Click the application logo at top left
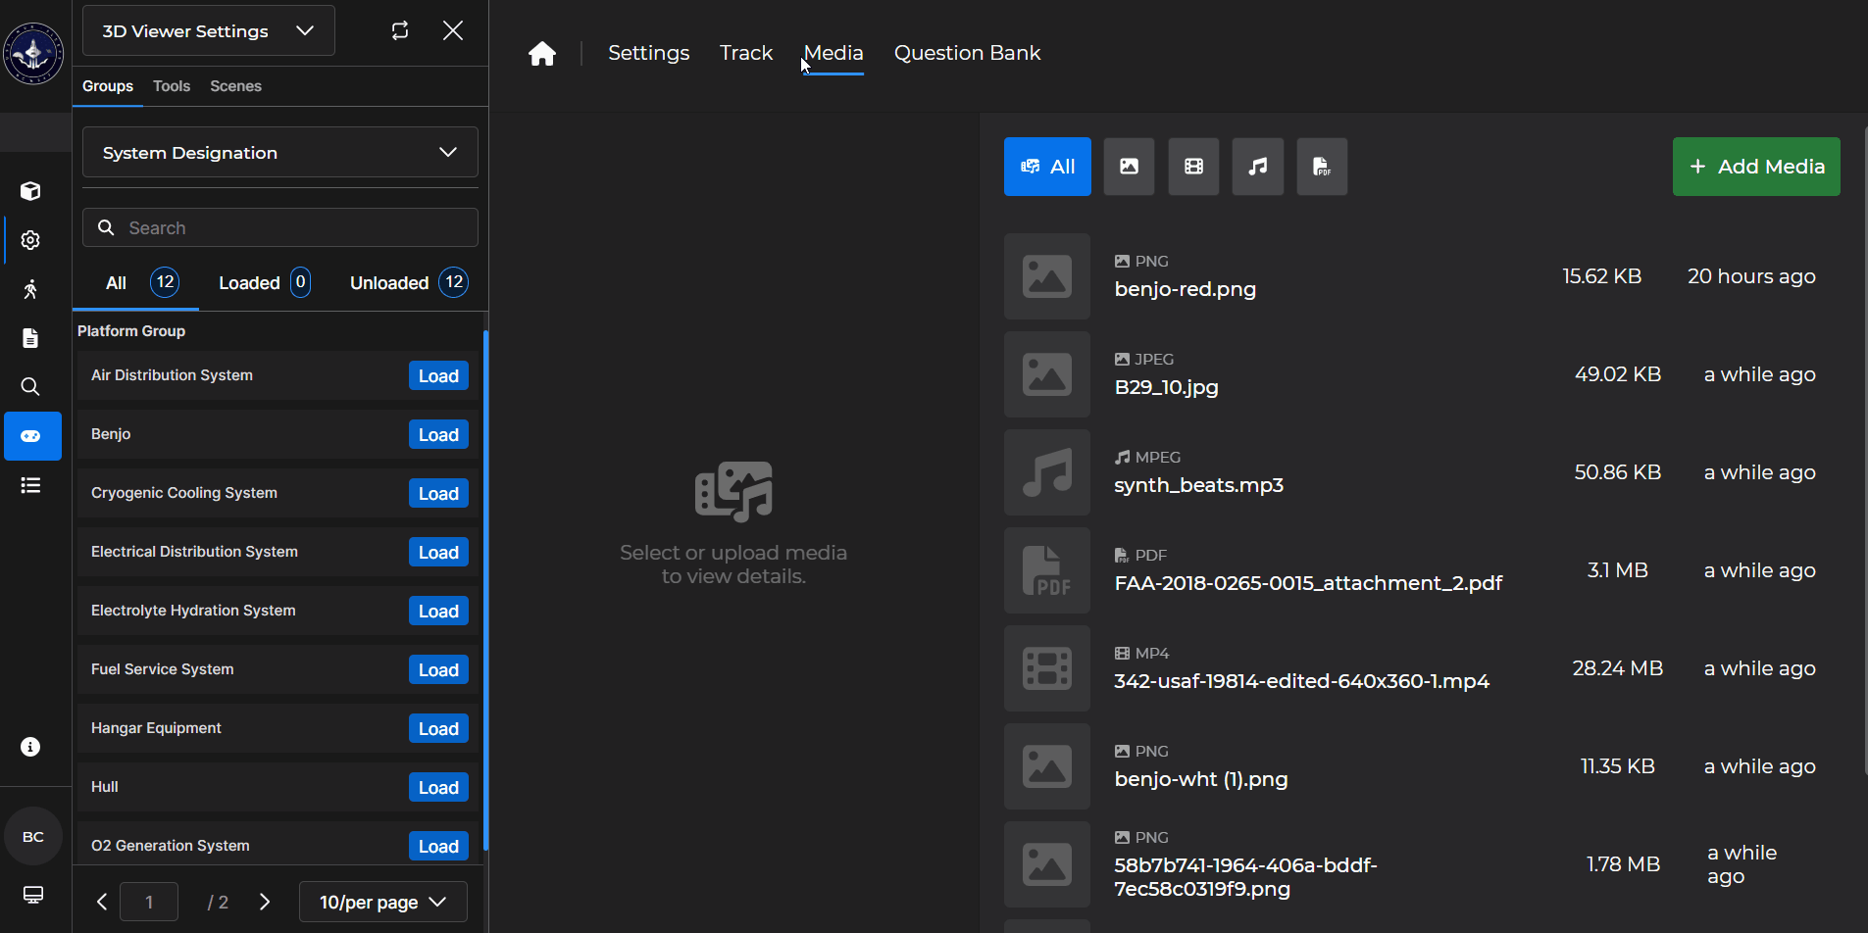Viewport: 1868px width, 933px height. pos(33,53)
